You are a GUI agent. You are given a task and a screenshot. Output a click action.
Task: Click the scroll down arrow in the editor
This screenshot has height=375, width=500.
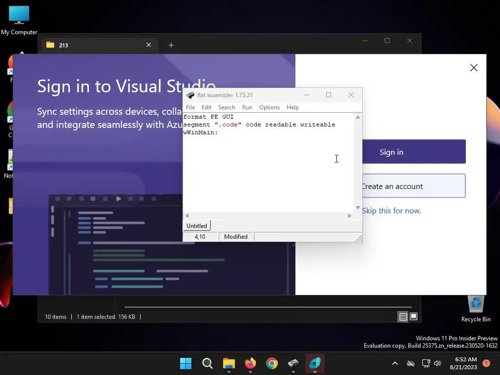coord(358,208)
